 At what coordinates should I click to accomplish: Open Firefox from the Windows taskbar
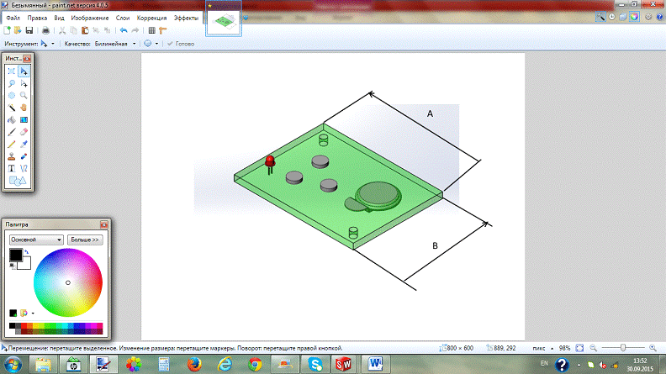click(x=193, y=364)
